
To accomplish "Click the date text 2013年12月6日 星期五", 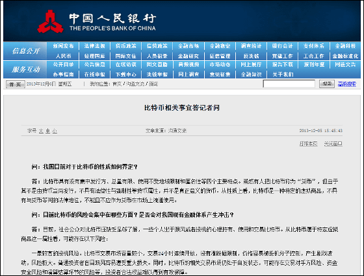I will coord(49,84).
